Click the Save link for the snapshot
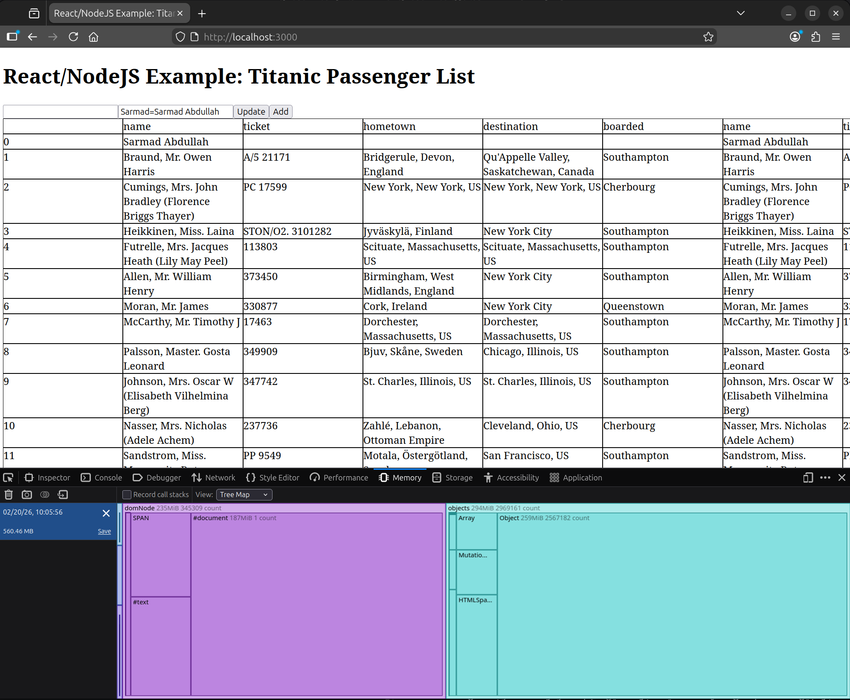This screenshot has height=700, width=850. (104, 531)
